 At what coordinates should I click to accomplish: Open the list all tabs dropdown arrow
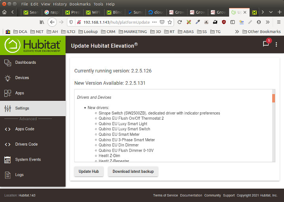pyautogui.click(x=271, y=12)
